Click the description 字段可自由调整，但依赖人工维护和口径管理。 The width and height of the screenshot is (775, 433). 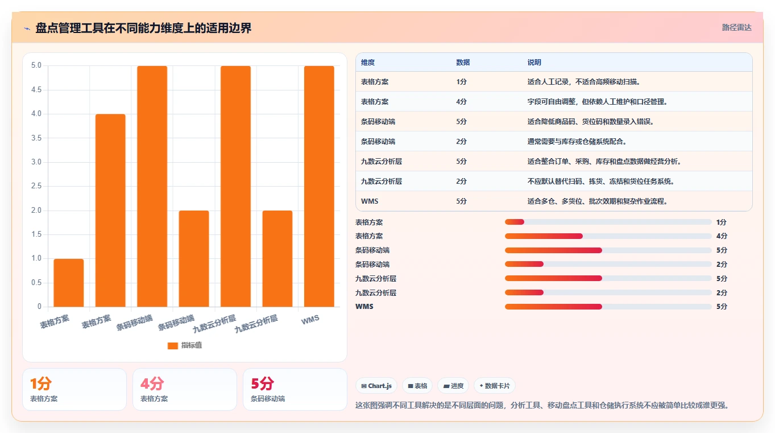click(x=597, y=102)
